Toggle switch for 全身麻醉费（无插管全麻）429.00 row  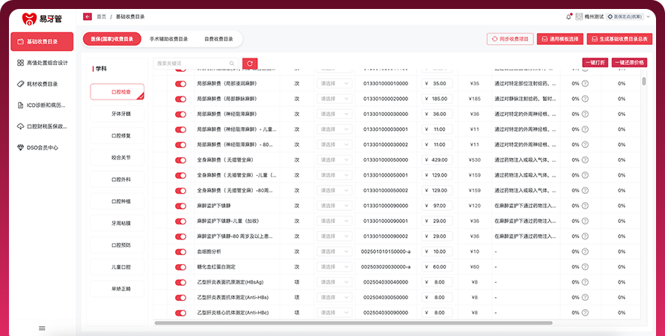pyautogui.click(x=181, y=160)
